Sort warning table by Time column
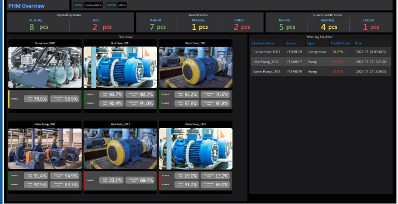Image resolution: width=398 pixels, height=204 pixels. coord(358,43)
